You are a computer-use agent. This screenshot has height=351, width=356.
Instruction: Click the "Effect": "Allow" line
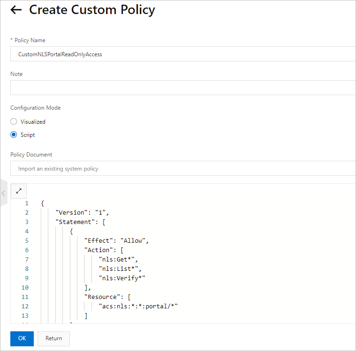tap(116, 241)
